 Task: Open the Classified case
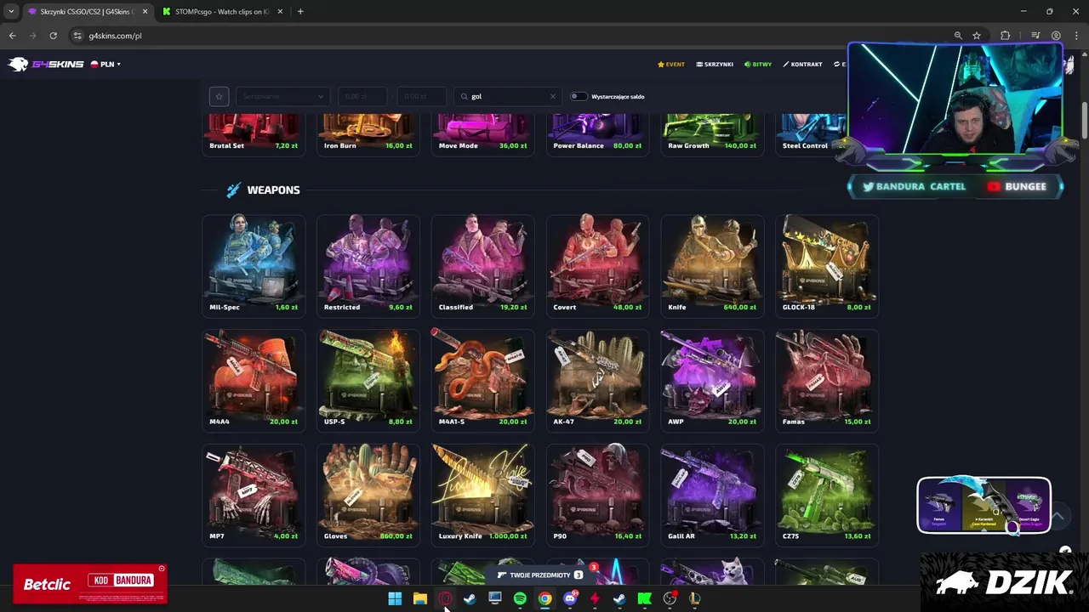click(x=483, y=264)
